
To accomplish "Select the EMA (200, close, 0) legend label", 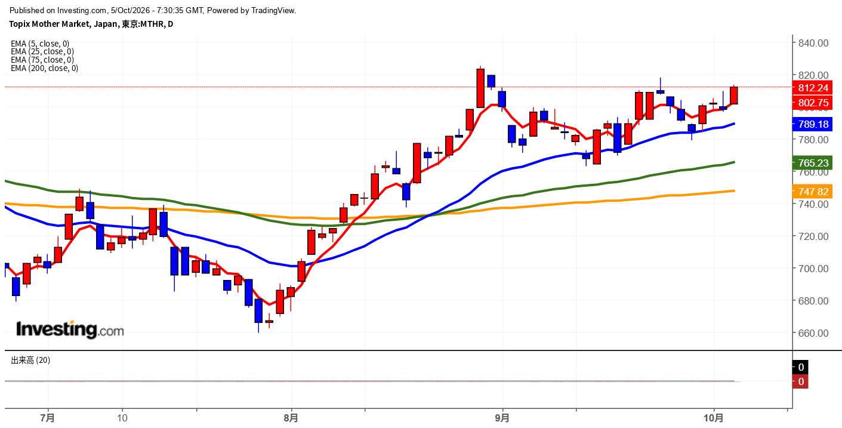I will click(x=45, y=68).
